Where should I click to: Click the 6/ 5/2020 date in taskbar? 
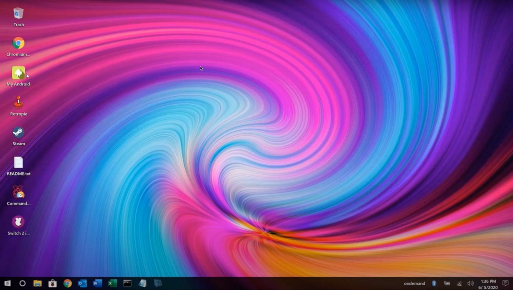coord(488,287)
